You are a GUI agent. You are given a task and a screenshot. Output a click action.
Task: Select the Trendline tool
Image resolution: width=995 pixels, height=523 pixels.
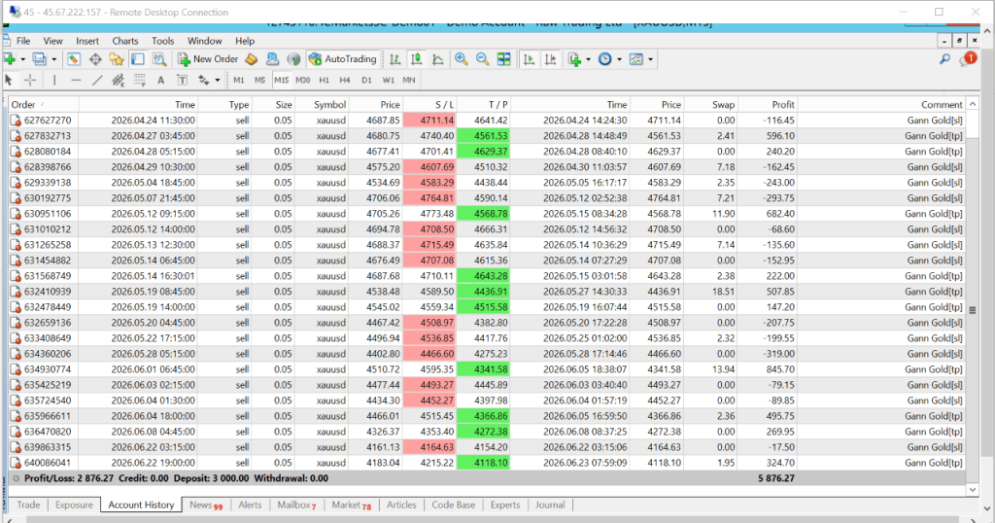click(97, 80)
